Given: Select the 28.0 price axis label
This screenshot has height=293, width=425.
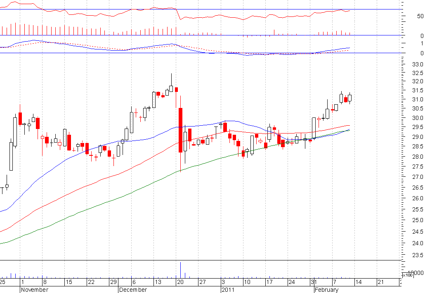Looking at the screenshot, I should (418, 157).
